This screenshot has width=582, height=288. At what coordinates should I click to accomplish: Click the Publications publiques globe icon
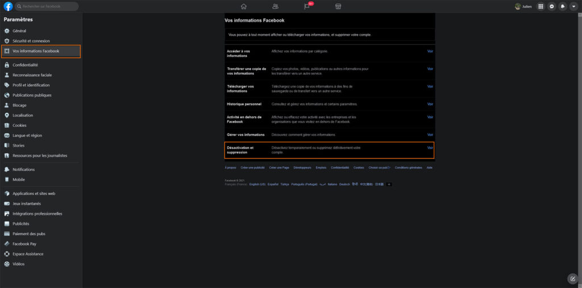click(x=6, y=95)
